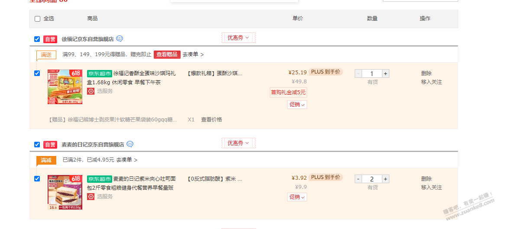Expand 促销 dropdown for 沙琪玛 item
This screenshot has width=505, height=229.
coord(297,105)
